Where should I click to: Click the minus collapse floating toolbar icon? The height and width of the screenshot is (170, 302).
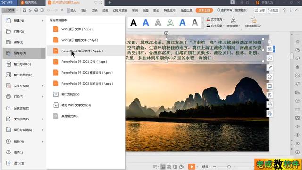269,42
